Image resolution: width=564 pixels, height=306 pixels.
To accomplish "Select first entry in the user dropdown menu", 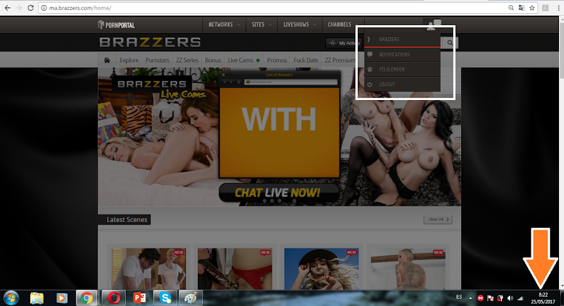I will (x=402, y=39).
